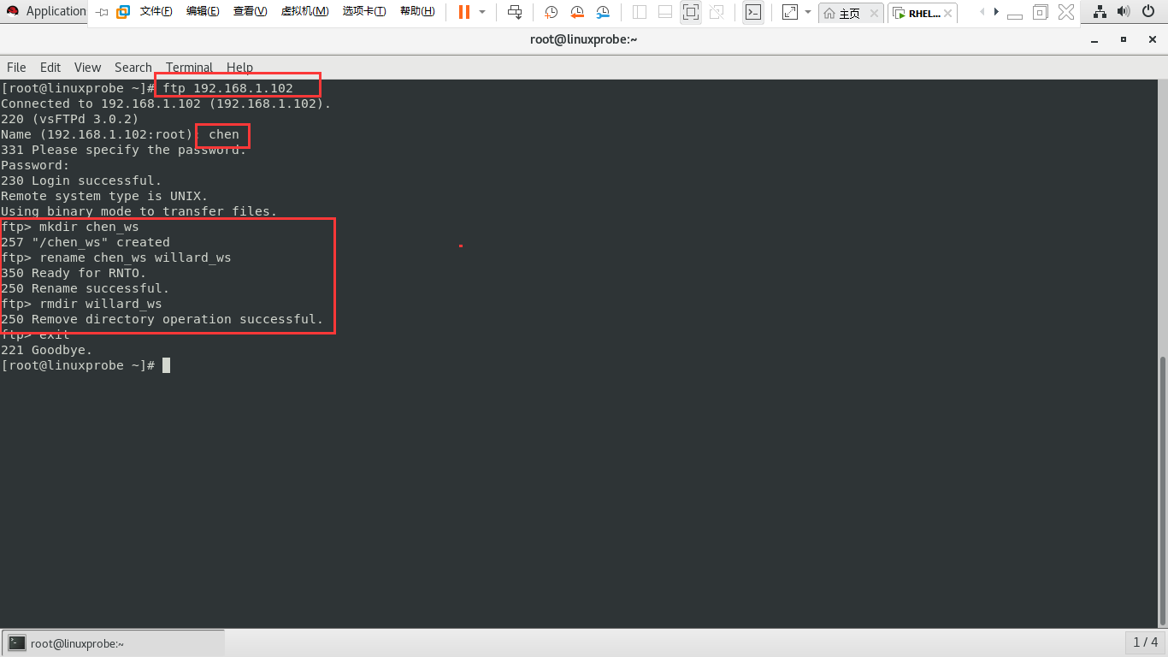Click the volume speaker icon in system tray
This screenshot has height=657, width=1168.
click(1124, 12)
